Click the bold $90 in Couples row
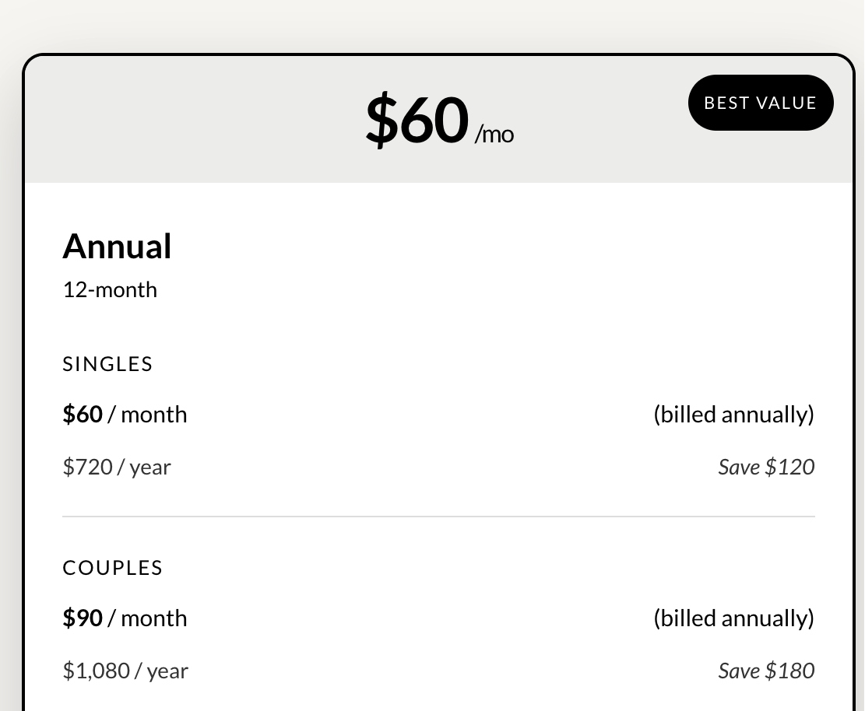865x711 pixels. pyautogui.click(x=83, y=618)
